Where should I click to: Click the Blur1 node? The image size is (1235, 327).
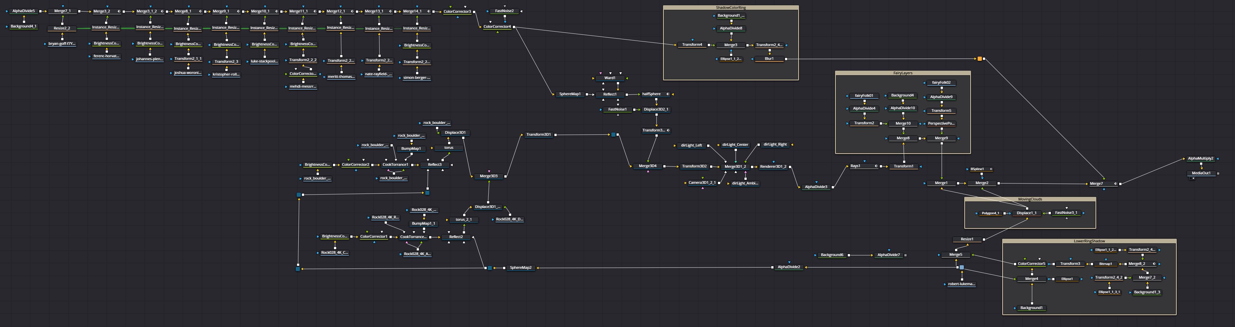click(x=769, y=59)
